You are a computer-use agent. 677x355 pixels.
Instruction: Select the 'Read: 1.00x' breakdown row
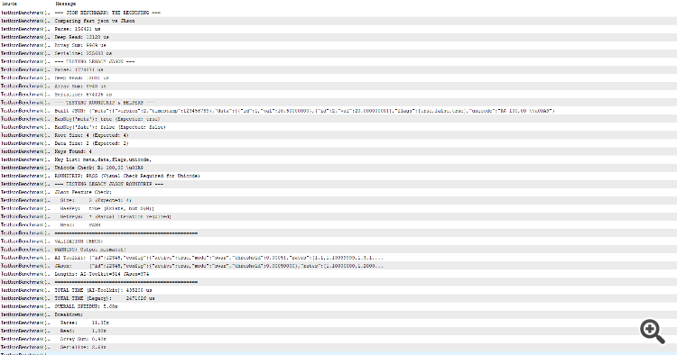pyautogui.click(x=338, y=331)
